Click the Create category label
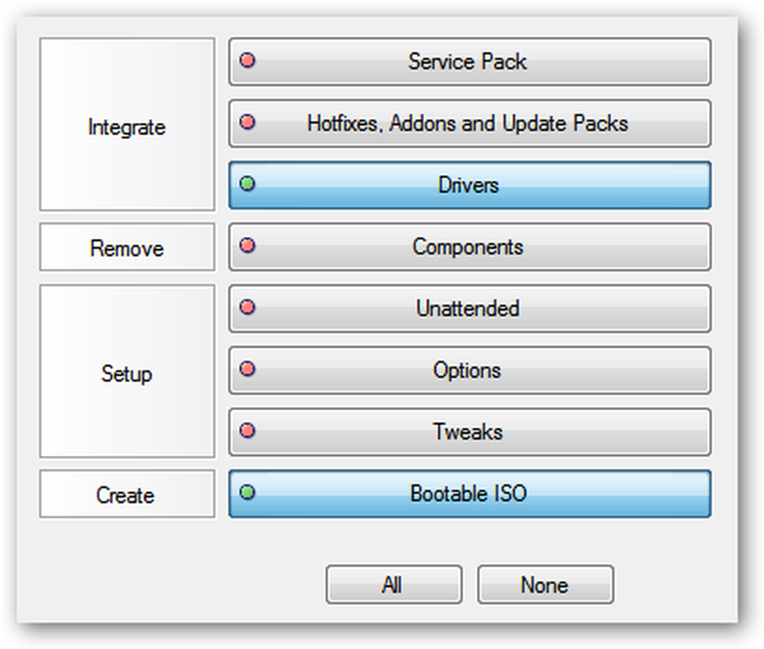 click(x=127, y=494)
